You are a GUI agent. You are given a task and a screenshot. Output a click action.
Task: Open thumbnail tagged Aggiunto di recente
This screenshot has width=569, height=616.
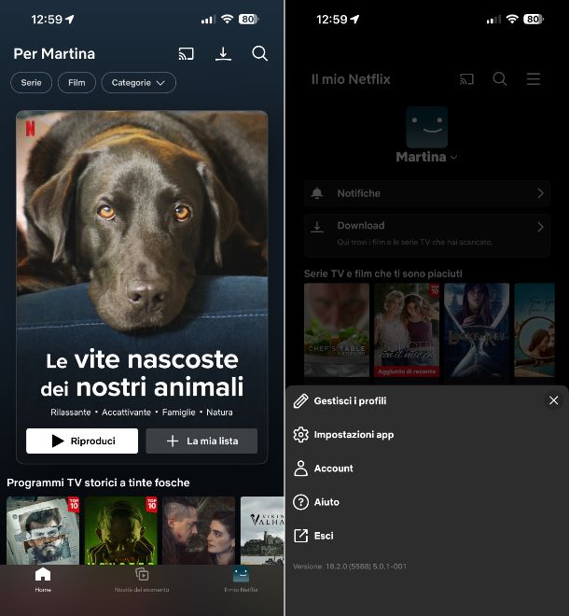[407, 330]
